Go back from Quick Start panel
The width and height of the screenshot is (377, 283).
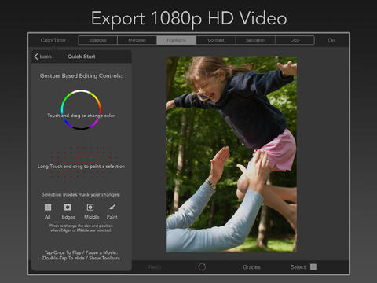coord(43,57)
